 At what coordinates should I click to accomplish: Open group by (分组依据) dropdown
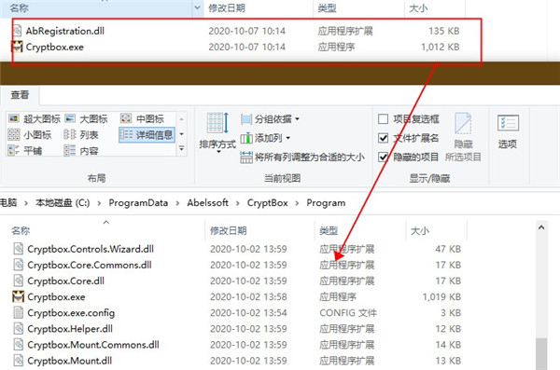click(270, 118)
